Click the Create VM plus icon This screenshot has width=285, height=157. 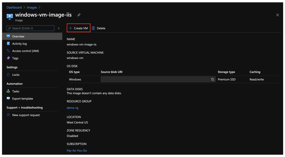70,28
